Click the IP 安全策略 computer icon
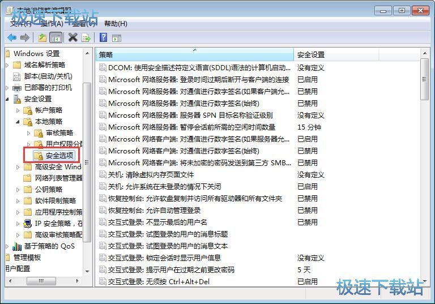The image size is (435, 304). pyautogui.click(x=27, y=224)
